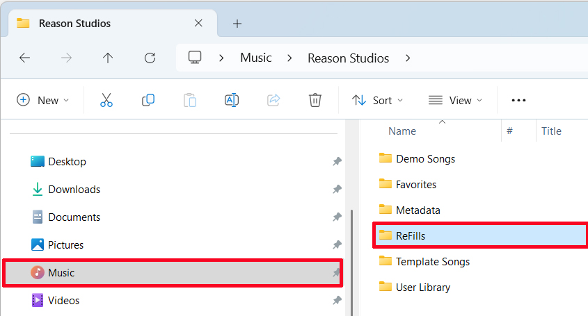Image resolution: width=588 pixels, height=316 pixels.
Task: Select the Template Songs folder name
Action: click(433, 262)
